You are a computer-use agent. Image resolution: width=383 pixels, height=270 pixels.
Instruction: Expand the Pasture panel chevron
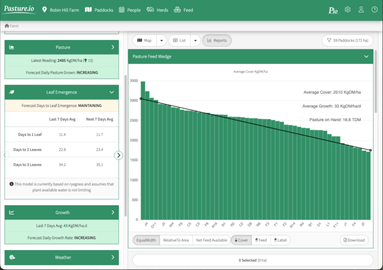click(113, 47)
